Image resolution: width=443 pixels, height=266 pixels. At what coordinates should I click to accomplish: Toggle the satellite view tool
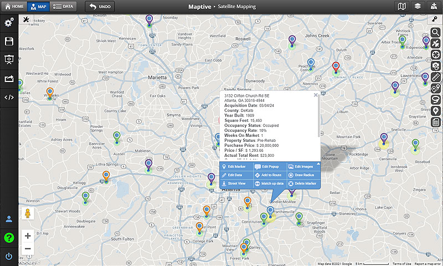(436, 44)
